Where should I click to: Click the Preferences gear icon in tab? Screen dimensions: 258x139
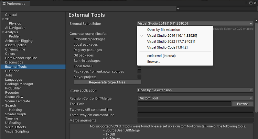click(4, 4)
